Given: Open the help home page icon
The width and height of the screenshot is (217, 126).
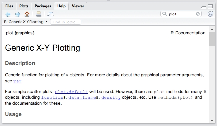Looking at the screenshot, I should [27, 14].
